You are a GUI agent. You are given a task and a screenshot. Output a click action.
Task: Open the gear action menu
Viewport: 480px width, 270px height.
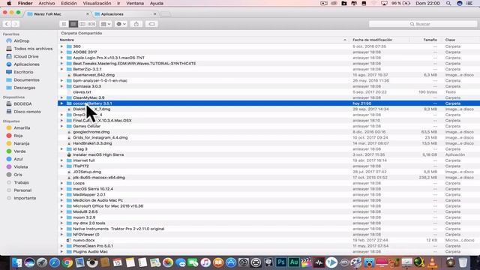[121, 24]
